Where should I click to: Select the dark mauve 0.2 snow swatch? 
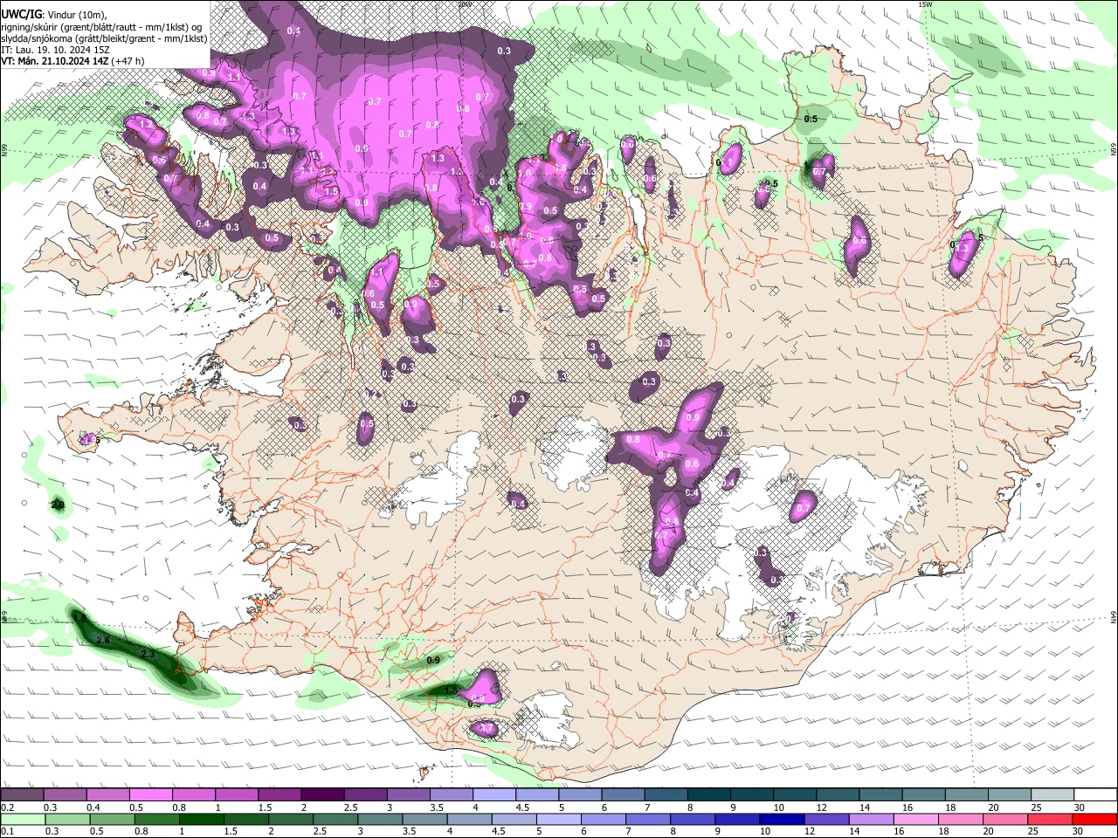22,795
